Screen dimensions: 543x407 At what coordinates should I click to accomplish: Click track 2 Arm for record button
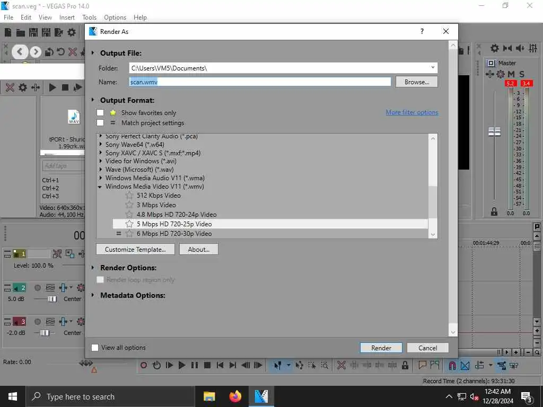[38, 288]
